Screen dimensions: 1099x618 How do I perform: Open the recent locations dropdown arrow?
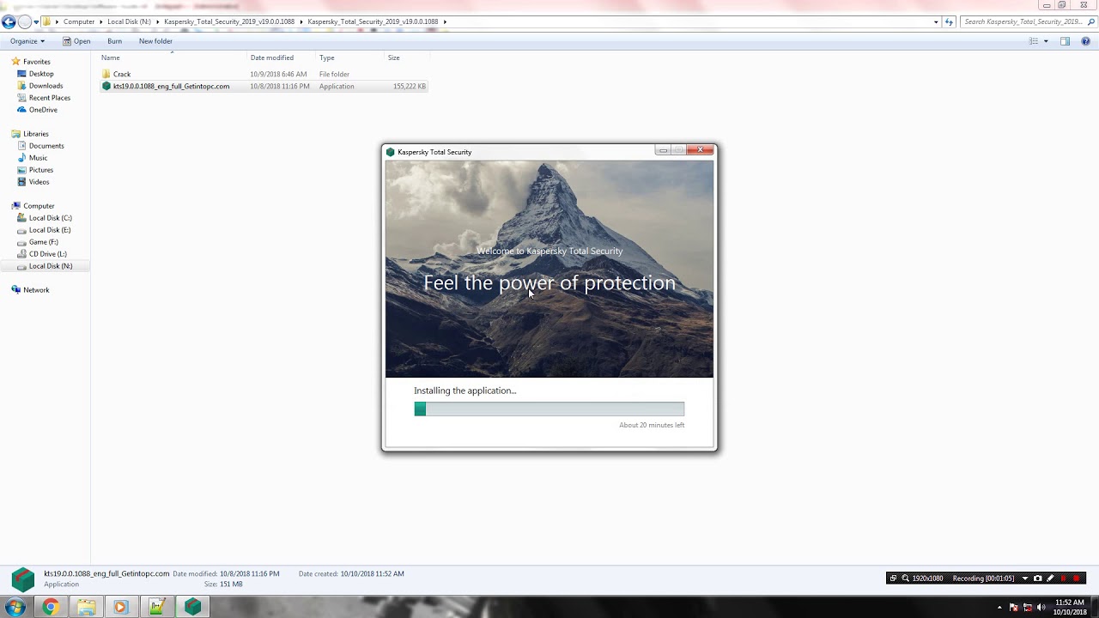(36, 21)
